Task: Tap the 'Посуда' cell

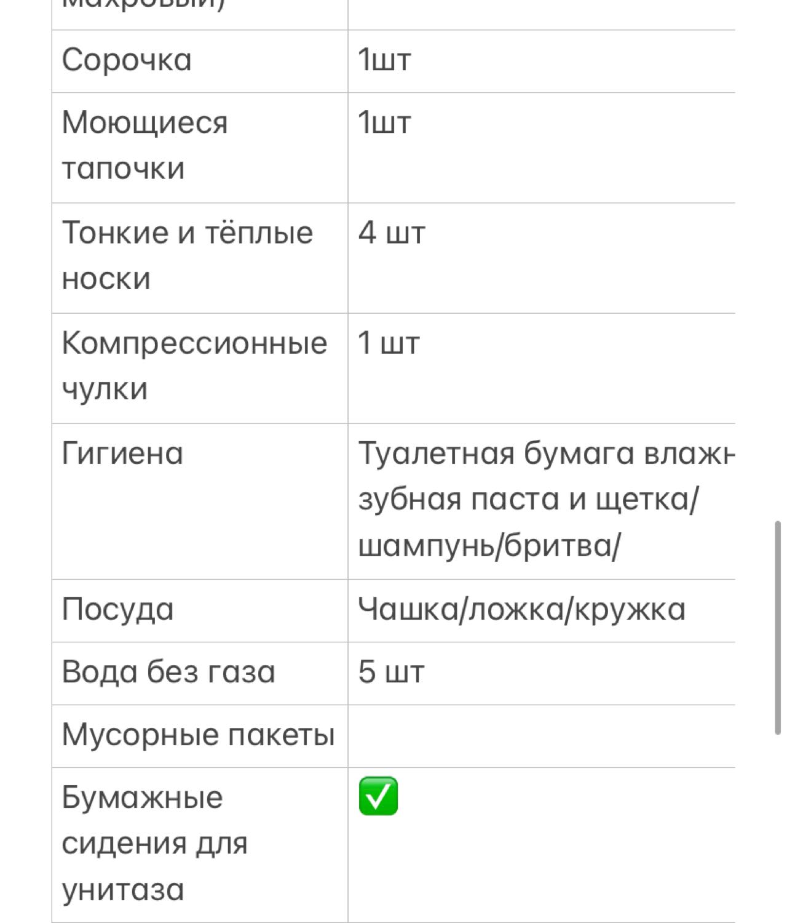Action: [x=200, y=610]
